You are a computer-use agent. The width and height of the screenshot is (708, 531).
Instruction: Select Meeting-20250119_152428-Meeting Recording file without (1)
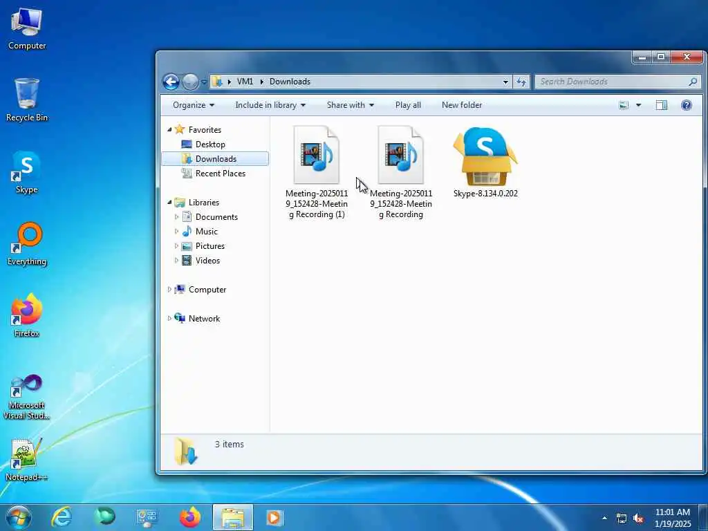pyautogui.click(x=401, y=172)
